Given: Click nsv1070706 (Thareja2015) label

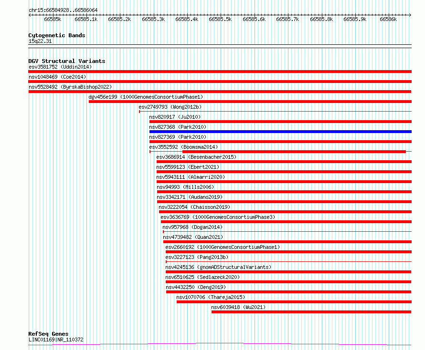Looking at the screenshot, I should (211, 297).
